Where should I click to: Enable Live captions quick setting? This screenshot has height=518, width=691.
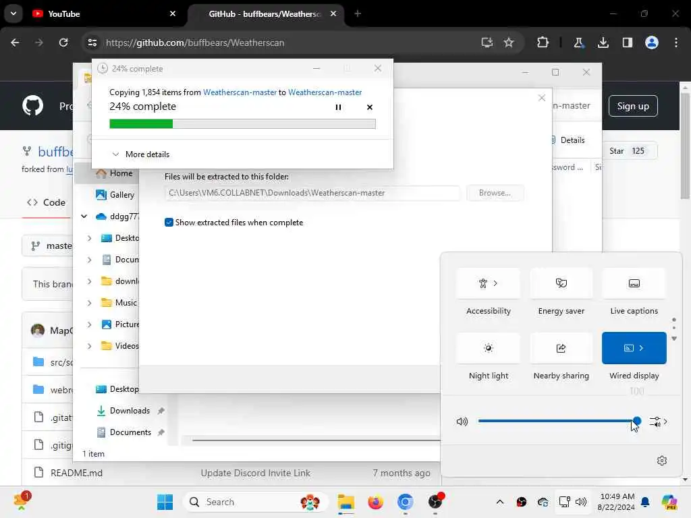tap(634, 283)
